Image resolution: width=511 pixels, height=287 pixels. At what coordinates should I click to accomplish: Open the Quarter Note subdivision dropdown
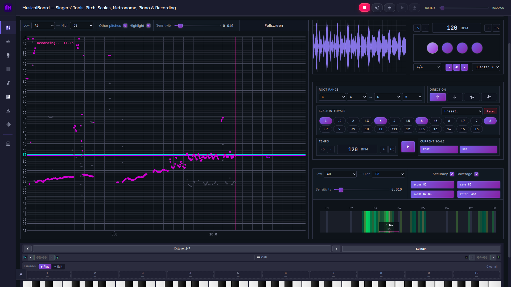(486, 67)
